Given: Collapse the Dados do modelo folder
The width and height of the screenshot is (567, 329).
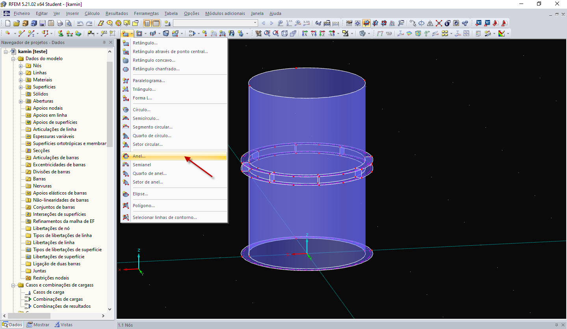Looking at the screenshot, I should 13,59.
